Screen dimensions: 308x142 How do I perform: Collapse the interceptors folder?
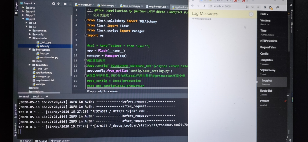tap(30, 50)
